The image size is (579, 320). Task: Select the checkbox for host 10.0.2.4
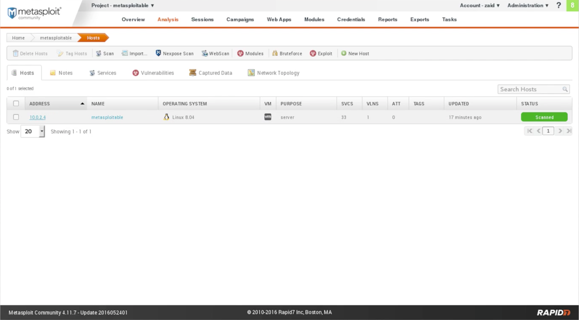coord(16,117)
